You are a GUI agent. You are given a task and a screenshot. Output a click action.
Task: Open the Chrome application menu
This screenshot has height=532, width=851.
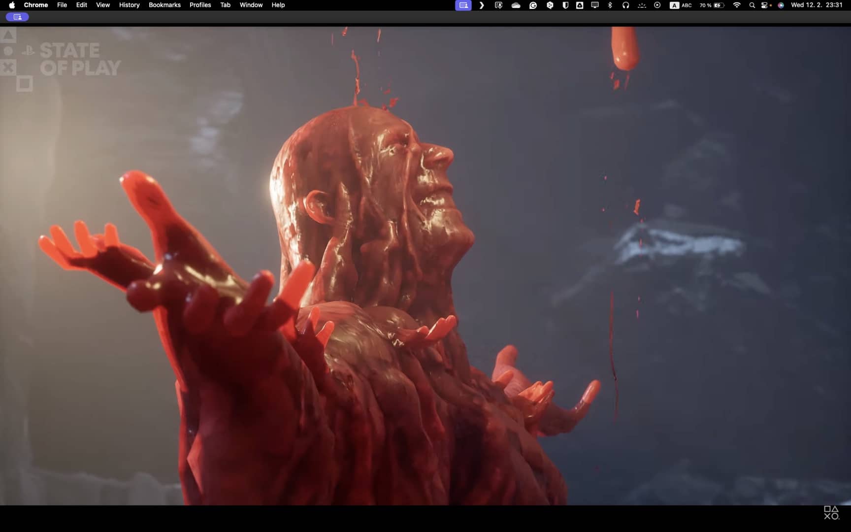click(36, 5)
